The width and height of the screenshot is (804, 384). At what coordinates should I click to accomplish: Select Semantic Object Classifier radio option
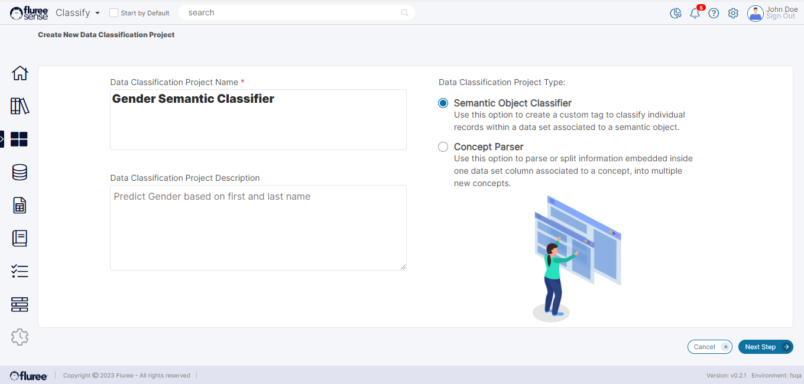click(443, 103)
